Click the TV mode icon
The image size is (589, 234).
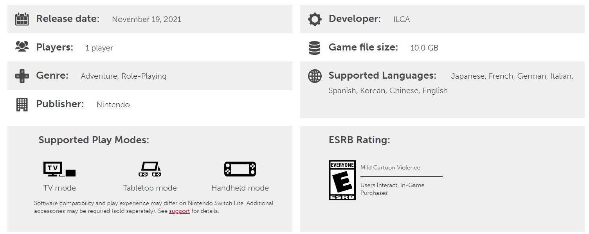point(59,169)
